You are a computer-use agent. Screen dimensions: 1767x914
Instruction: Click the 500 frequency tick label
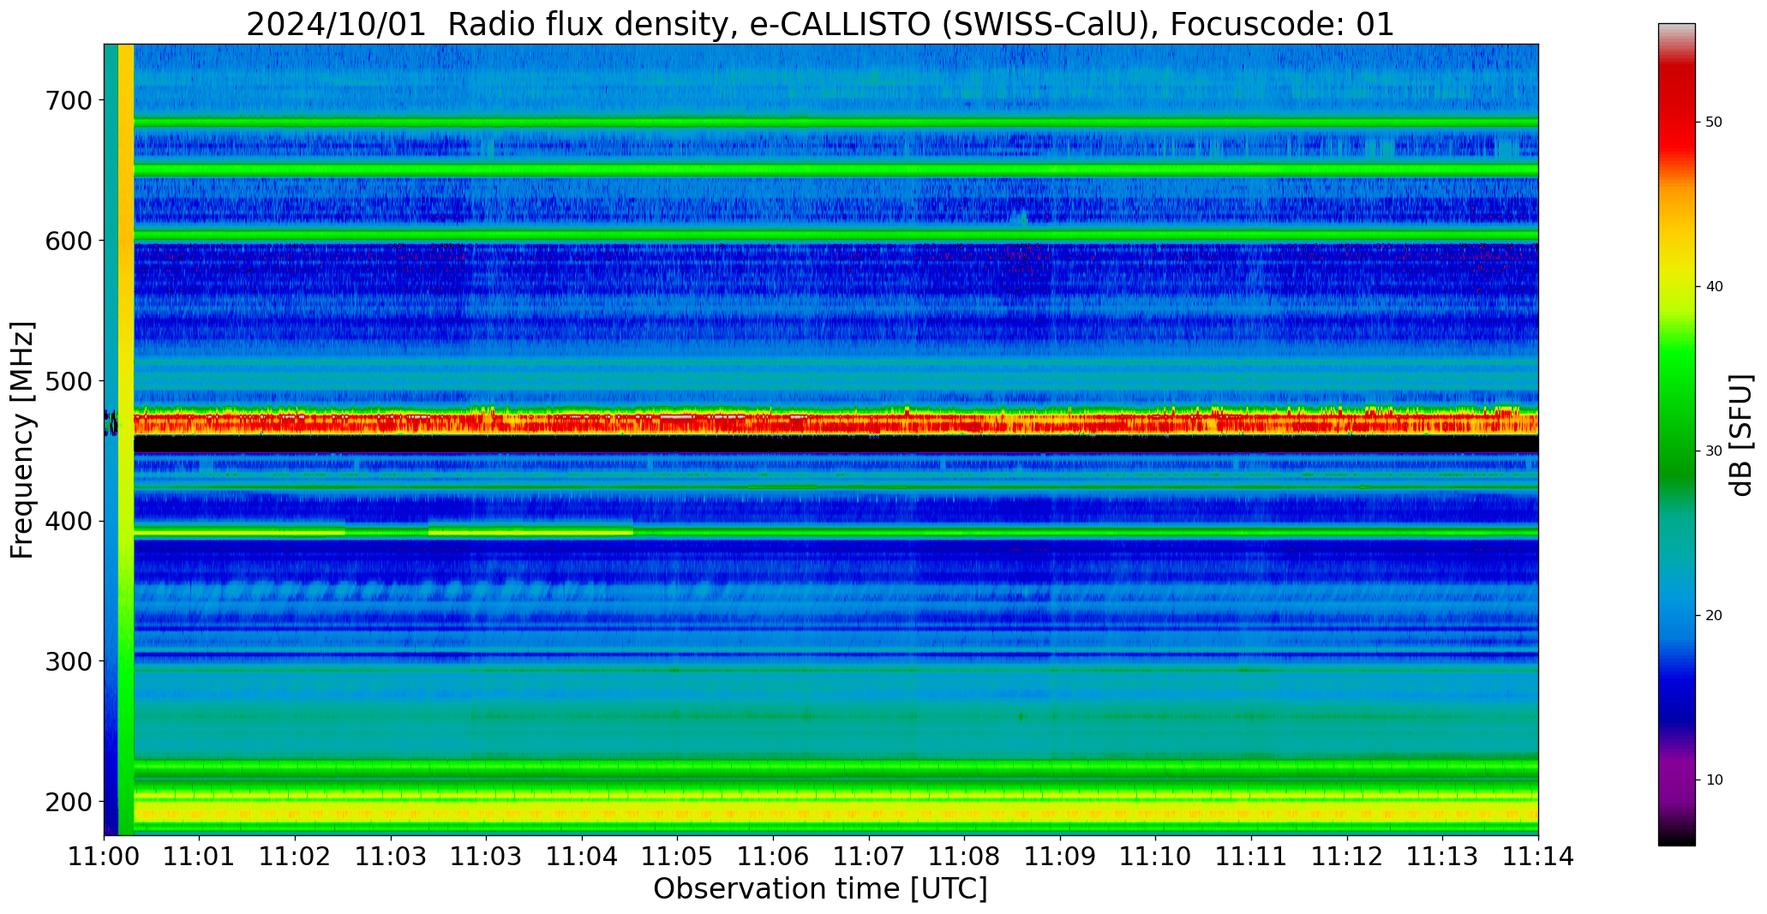68,381
